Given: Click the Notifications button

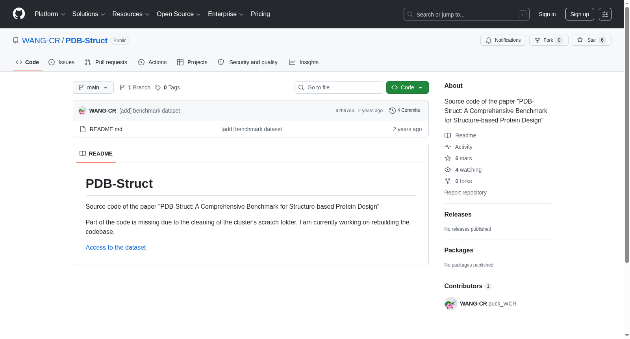Looking at the screenshot, I should pyautogui.click(x=503, y=40).
